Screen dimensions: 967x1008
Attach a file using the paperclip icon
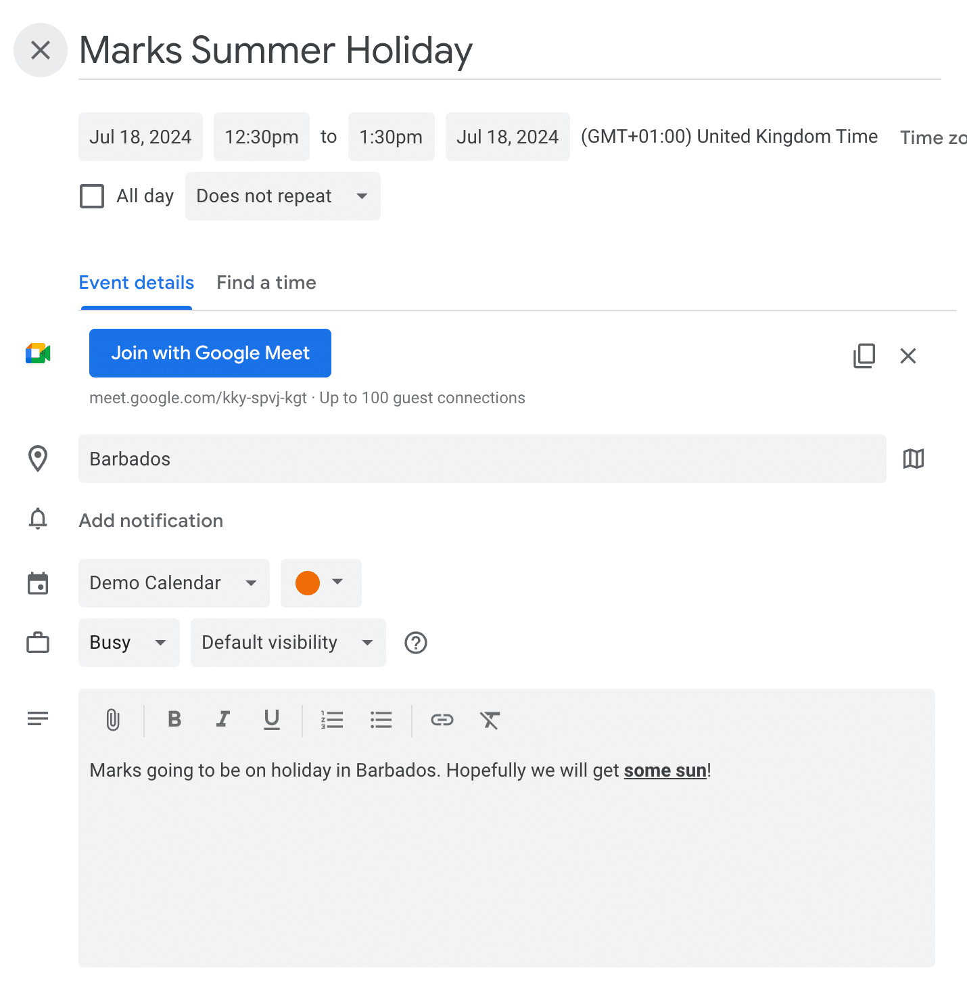point(113,720)
